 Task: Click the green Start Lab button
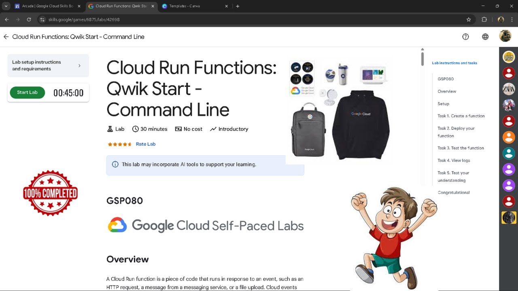27,93
